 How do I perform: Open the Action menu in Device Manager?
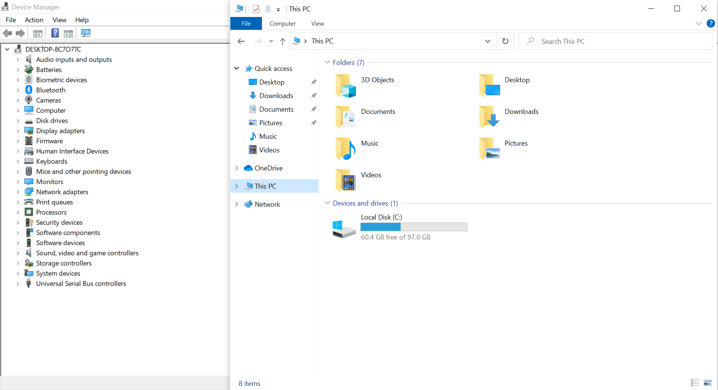[34, 20]
